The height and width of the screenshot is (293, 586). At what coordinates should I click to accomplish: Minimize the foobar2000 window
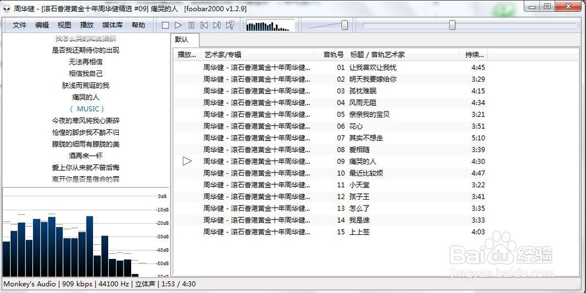click(x=532, y=6)
